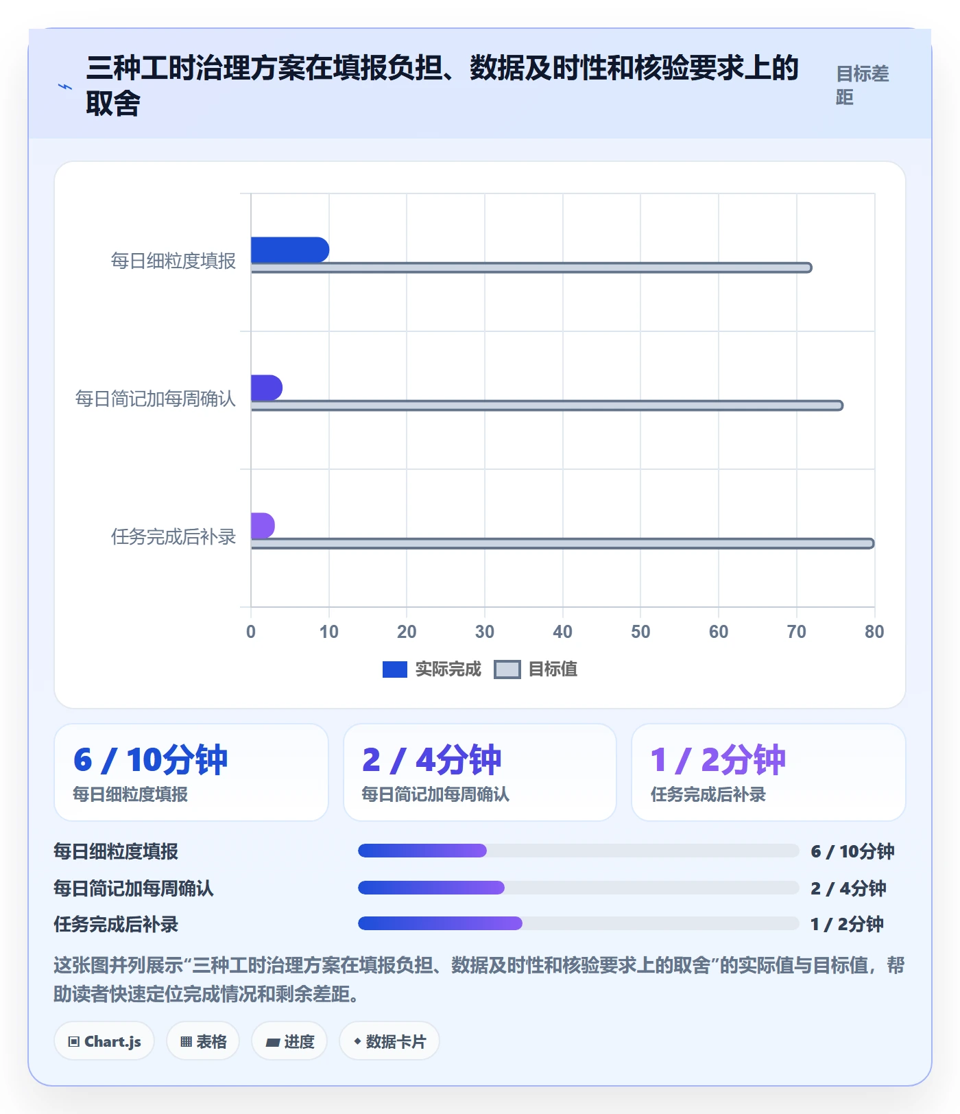Image resolution: width=960 pixels, height=1114 pixels.
Task: Toggle the 实际完成 legend swatch
Action: coord(394,669)
